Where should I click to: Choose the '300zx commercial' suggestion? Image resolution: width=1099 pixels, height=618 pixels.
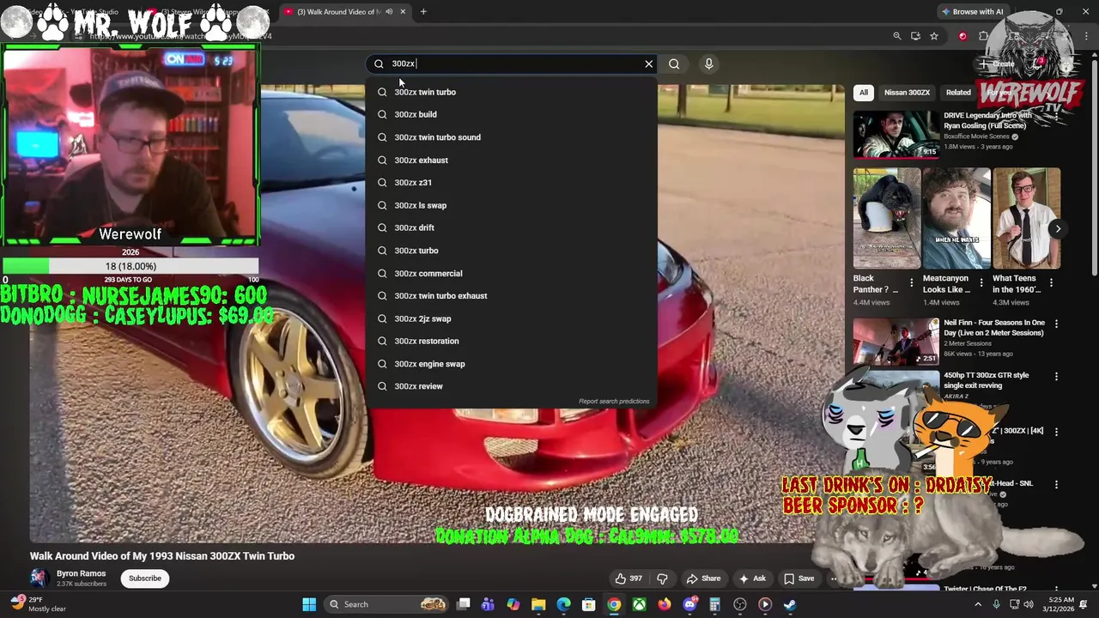[512, 273]
